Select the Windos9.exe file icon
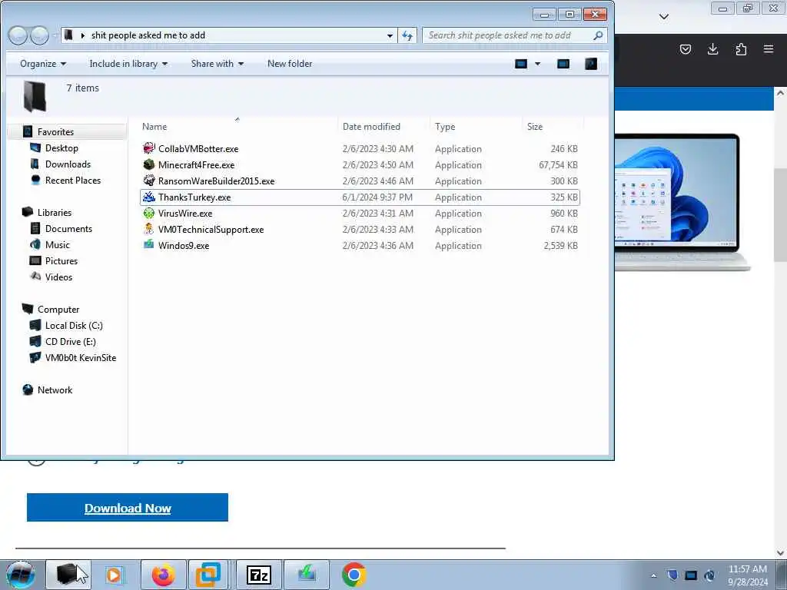Viewport: 787px width, 590px height. (148, 245)
